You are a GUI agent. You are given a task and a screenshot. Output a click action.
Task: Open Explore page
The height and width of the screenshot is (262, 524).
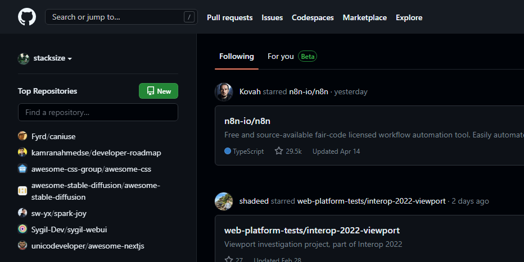click(x=409, y=17)
